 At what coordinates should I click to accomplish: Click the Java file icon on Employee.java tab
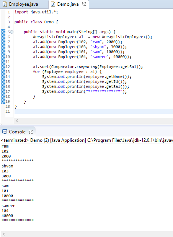tap(5, 4)
